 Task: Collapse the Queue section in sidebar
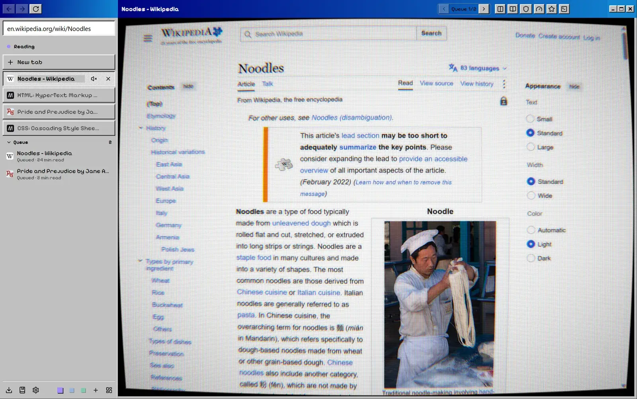[9, 142]
